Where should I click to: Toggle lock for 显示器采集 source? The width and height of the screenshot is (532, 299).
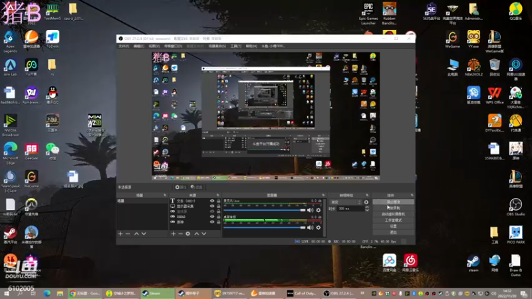(219, 206)
